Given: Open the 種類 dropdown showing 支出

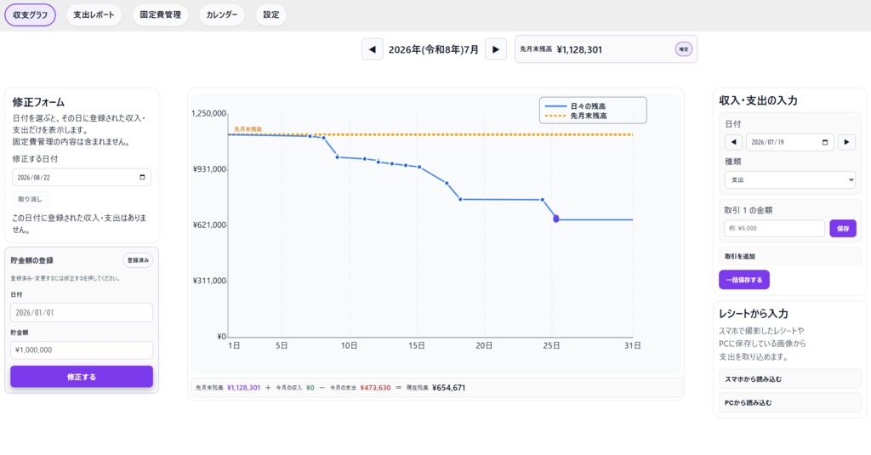Looking at the screenshot, I should pos(790,180).
